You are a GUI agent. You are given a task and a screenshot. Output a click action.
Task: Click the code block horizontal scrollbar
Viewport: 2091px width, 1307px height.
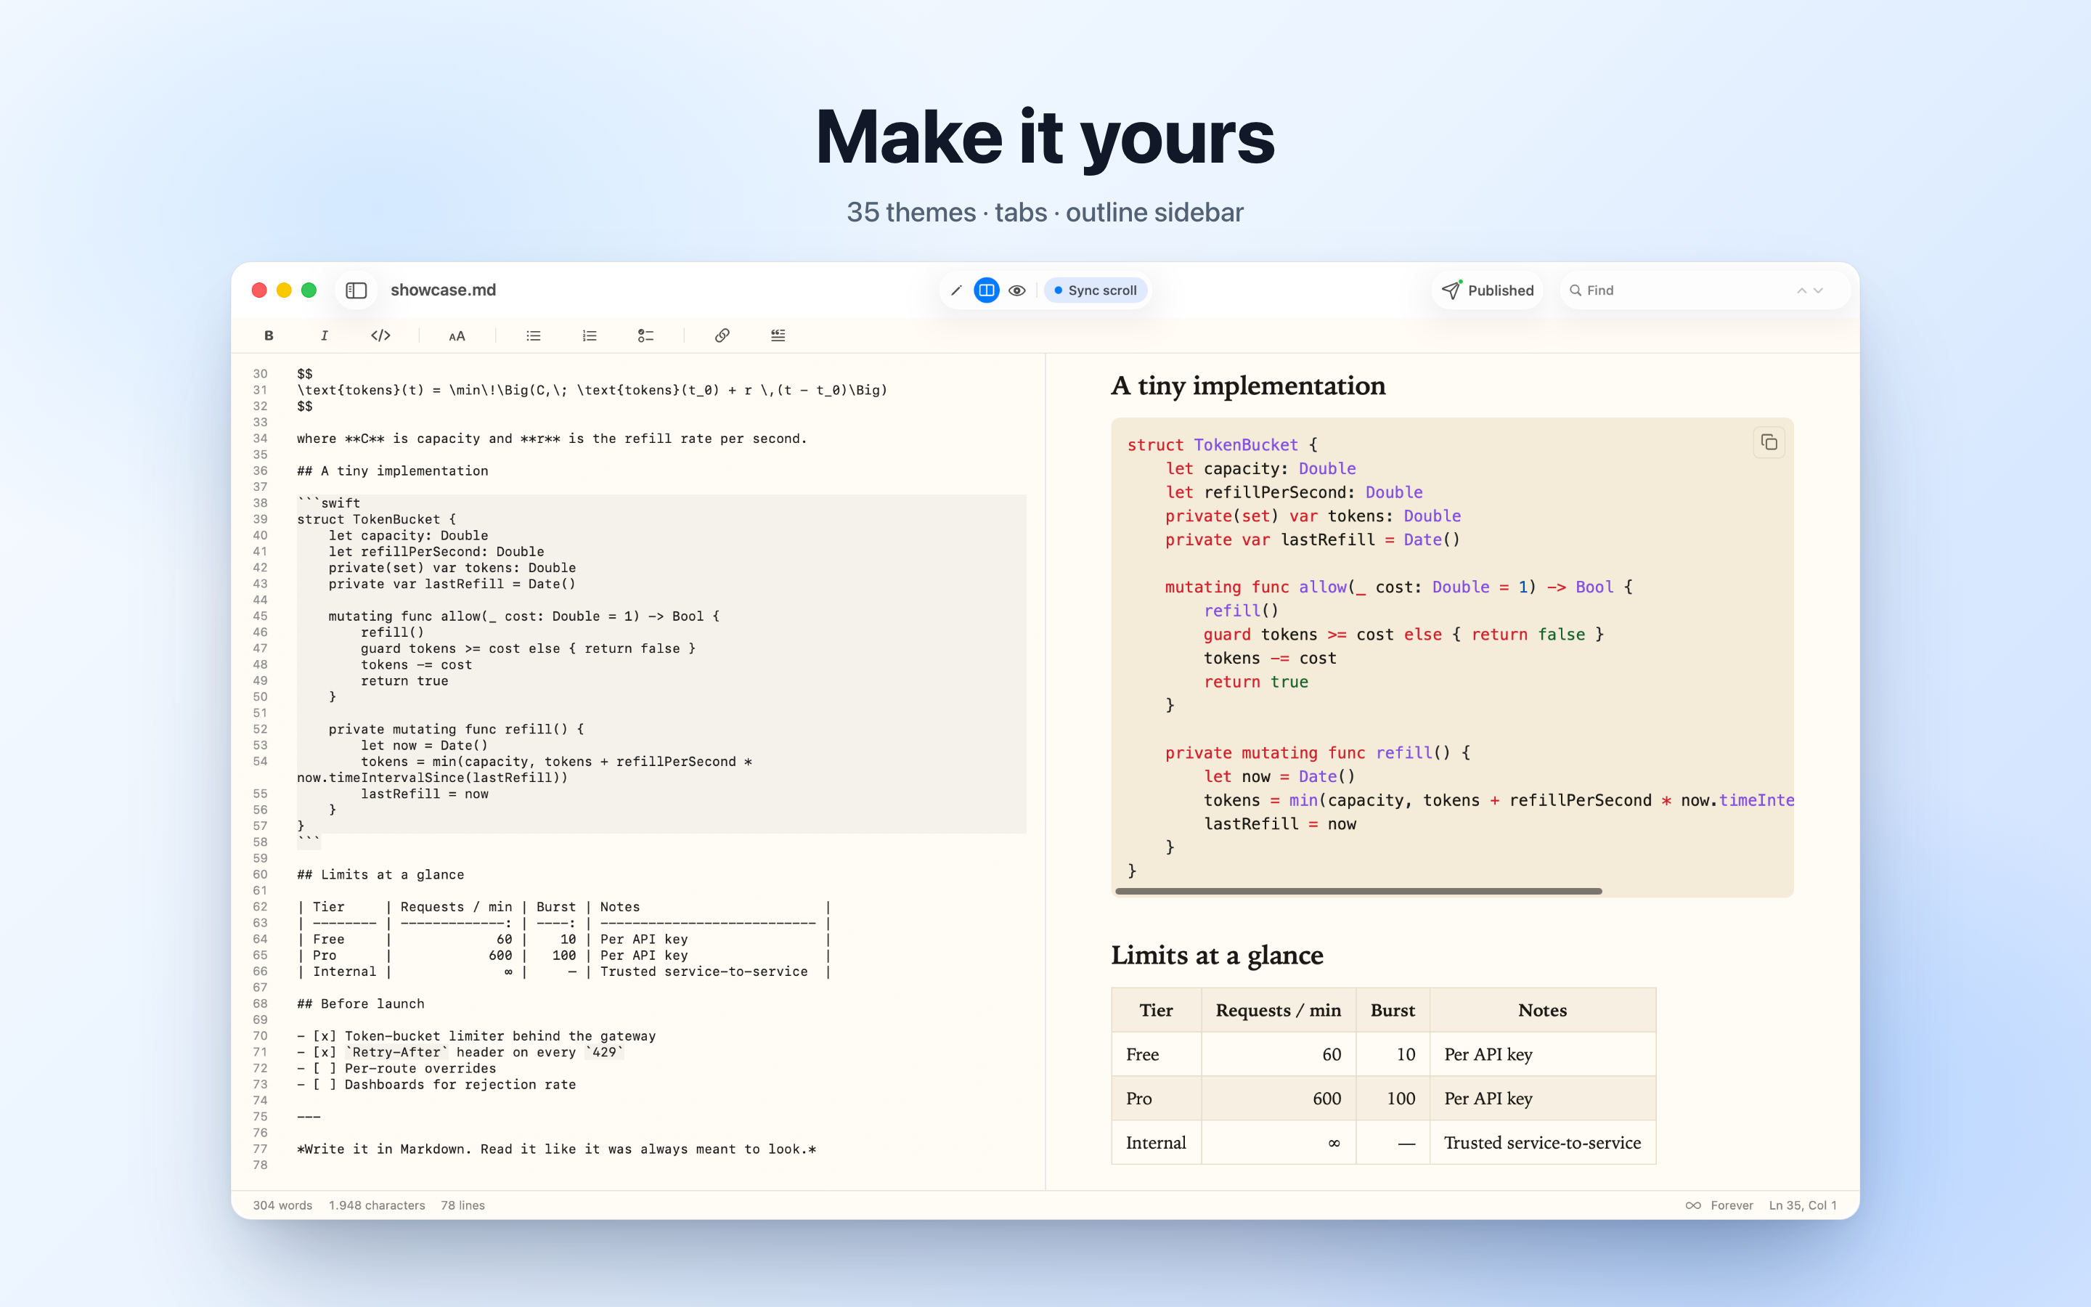[1358, 890]
